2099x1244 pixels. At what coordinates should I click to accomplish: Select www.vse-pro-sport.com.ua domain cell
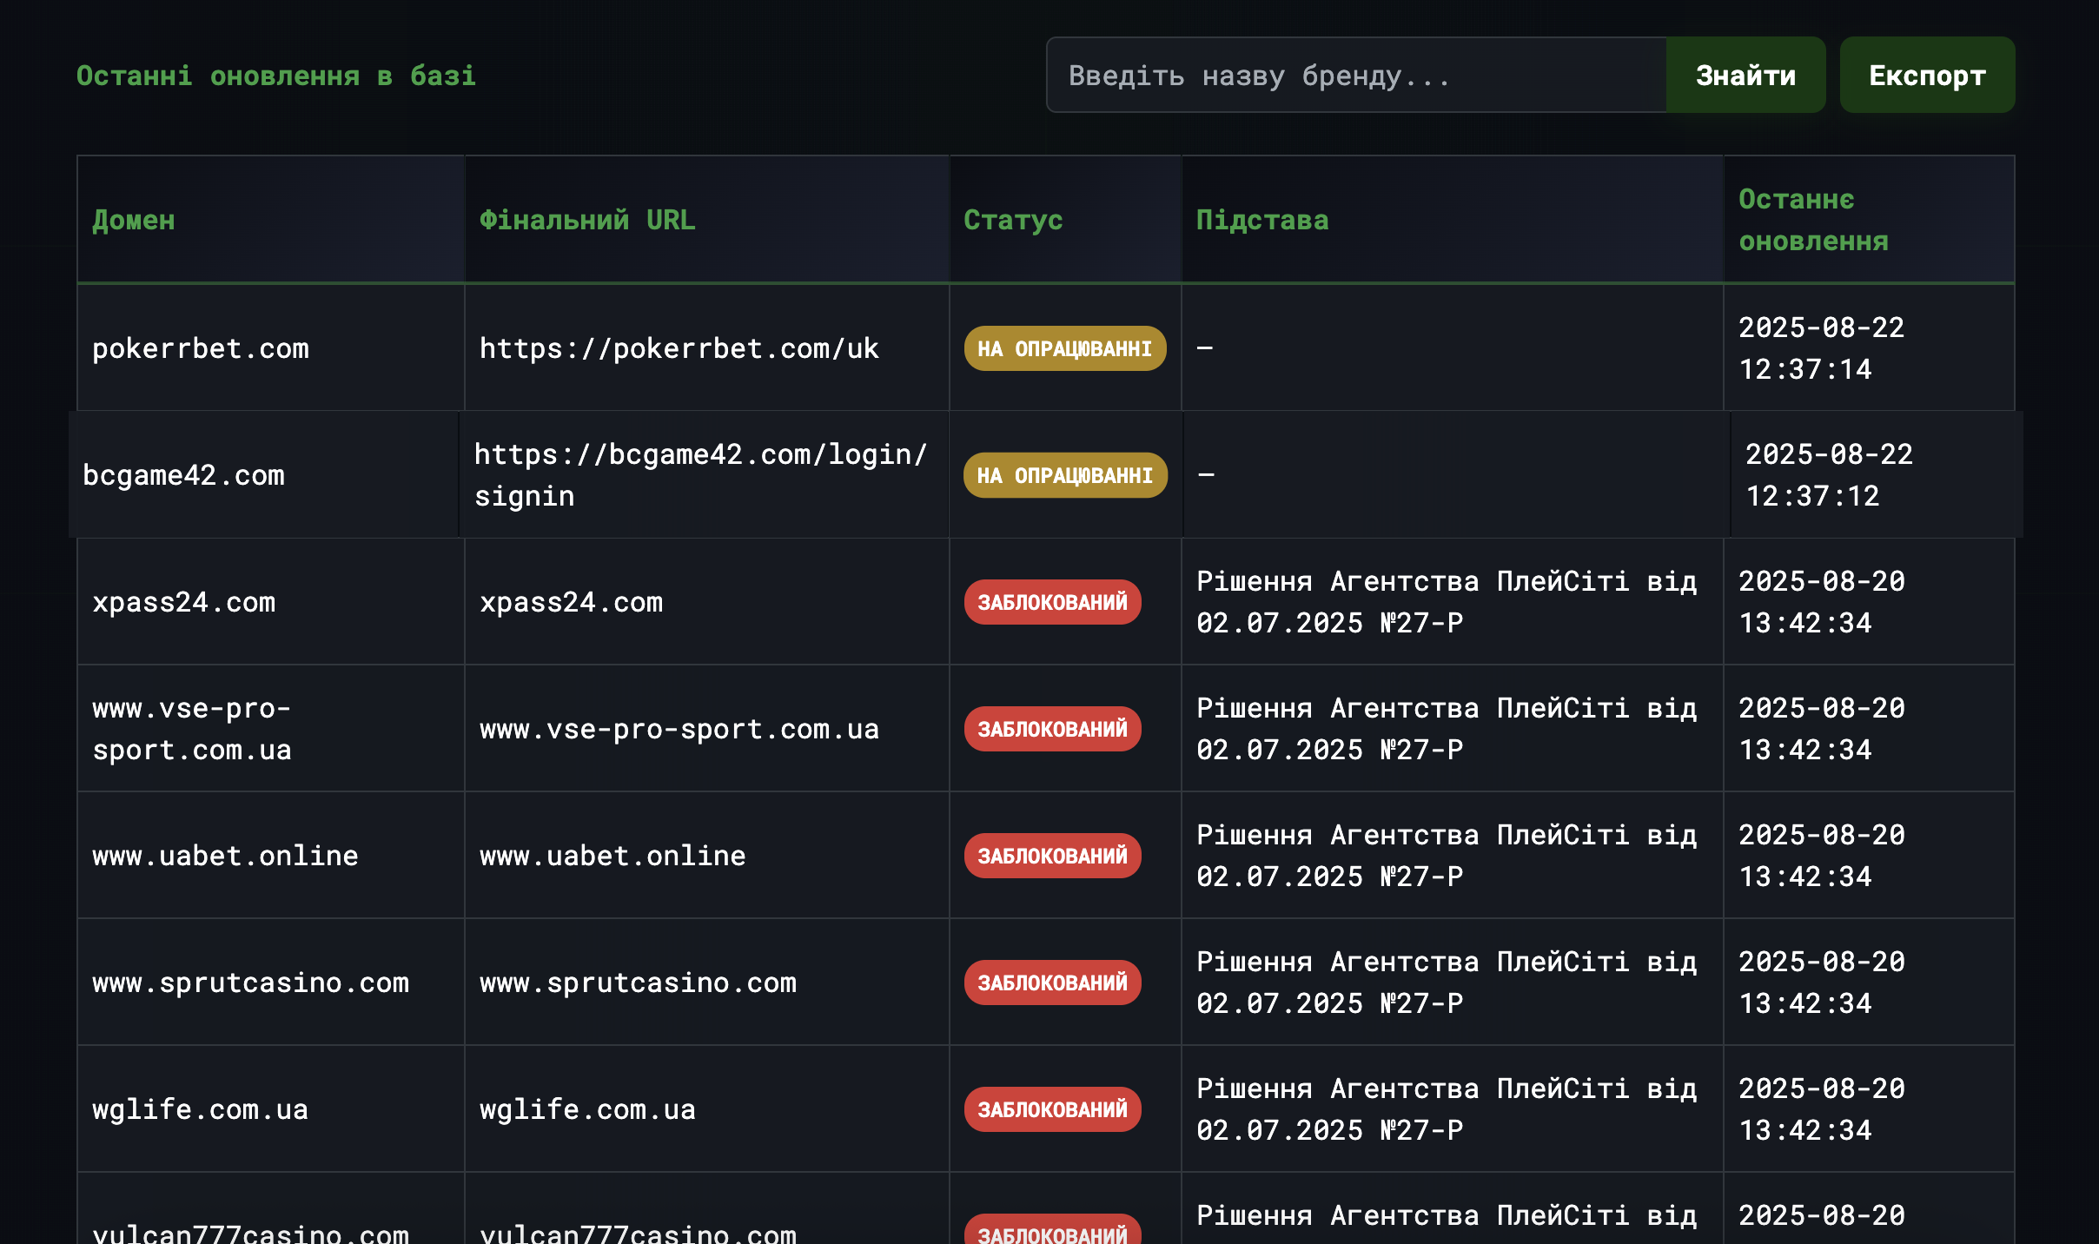tap(192, 729)
